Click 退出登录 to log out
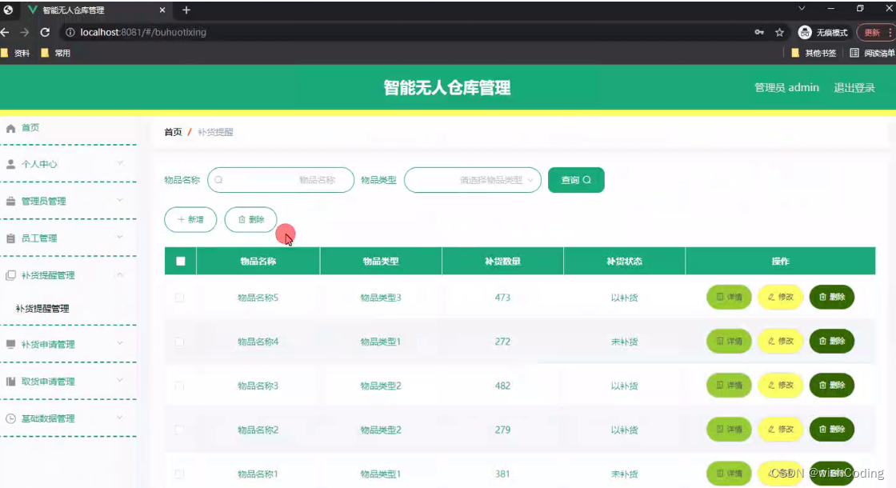The height and width of the screenshot is (488, 896). (856, 87)
